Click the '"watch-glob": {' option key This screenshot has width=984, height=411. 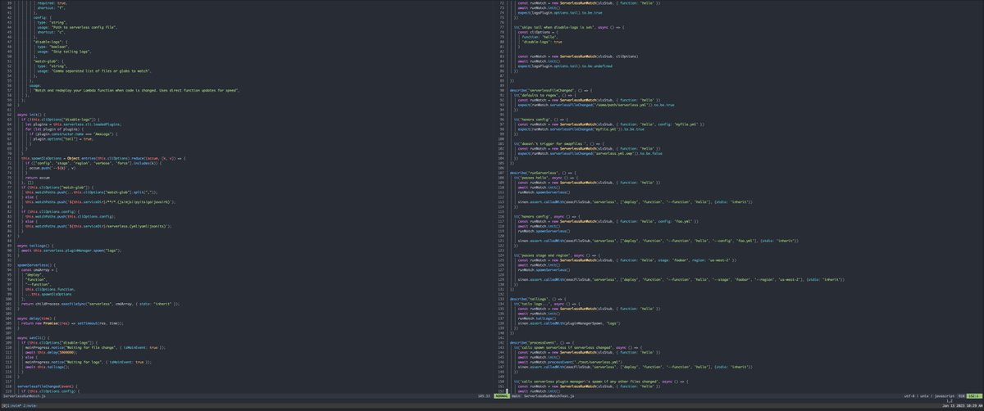point(49,61)
